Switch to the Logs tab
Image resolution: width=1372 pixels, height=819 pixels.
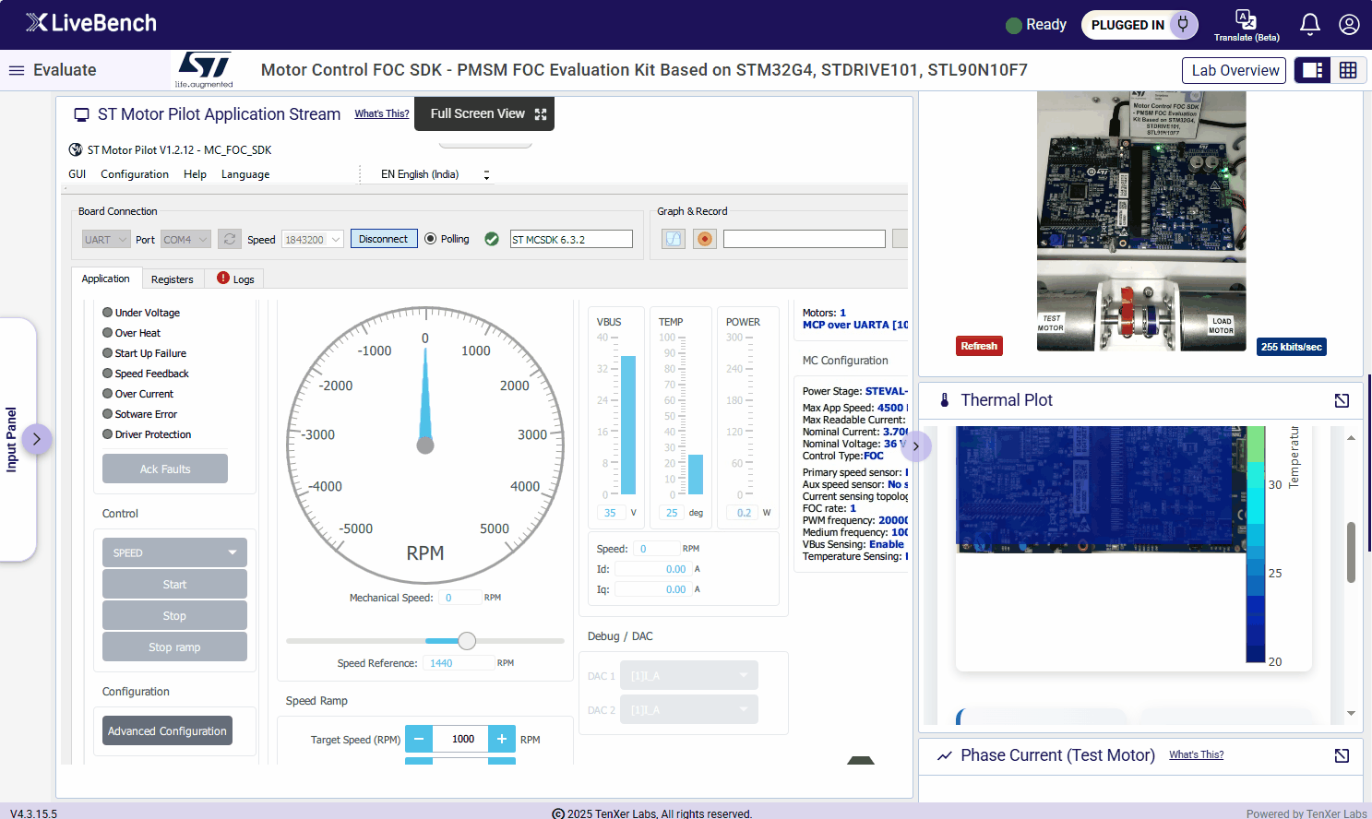[235, 279]
